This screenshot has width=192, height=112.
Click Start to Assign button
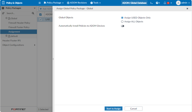(x=113, y=108)
